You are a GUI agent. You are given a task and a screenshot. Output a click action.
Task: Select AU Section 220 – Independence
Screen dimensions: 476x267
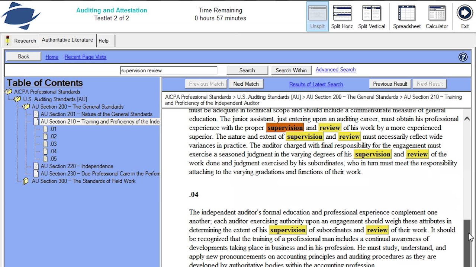[77, 166]
